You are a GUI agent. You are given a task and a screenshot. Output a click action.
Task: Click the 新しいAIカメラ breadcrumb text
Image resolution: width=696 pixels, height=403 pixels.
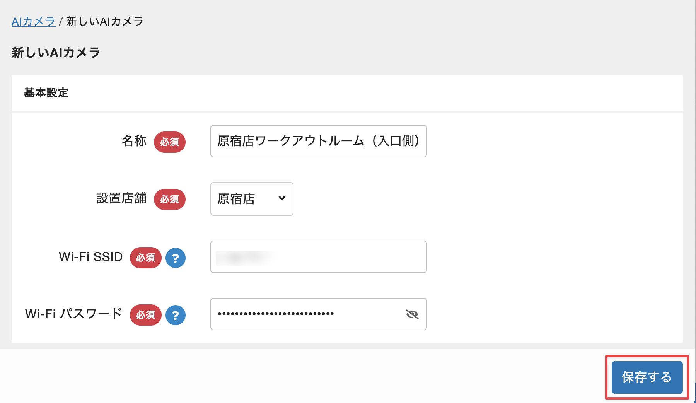click(x=105, y=22)
